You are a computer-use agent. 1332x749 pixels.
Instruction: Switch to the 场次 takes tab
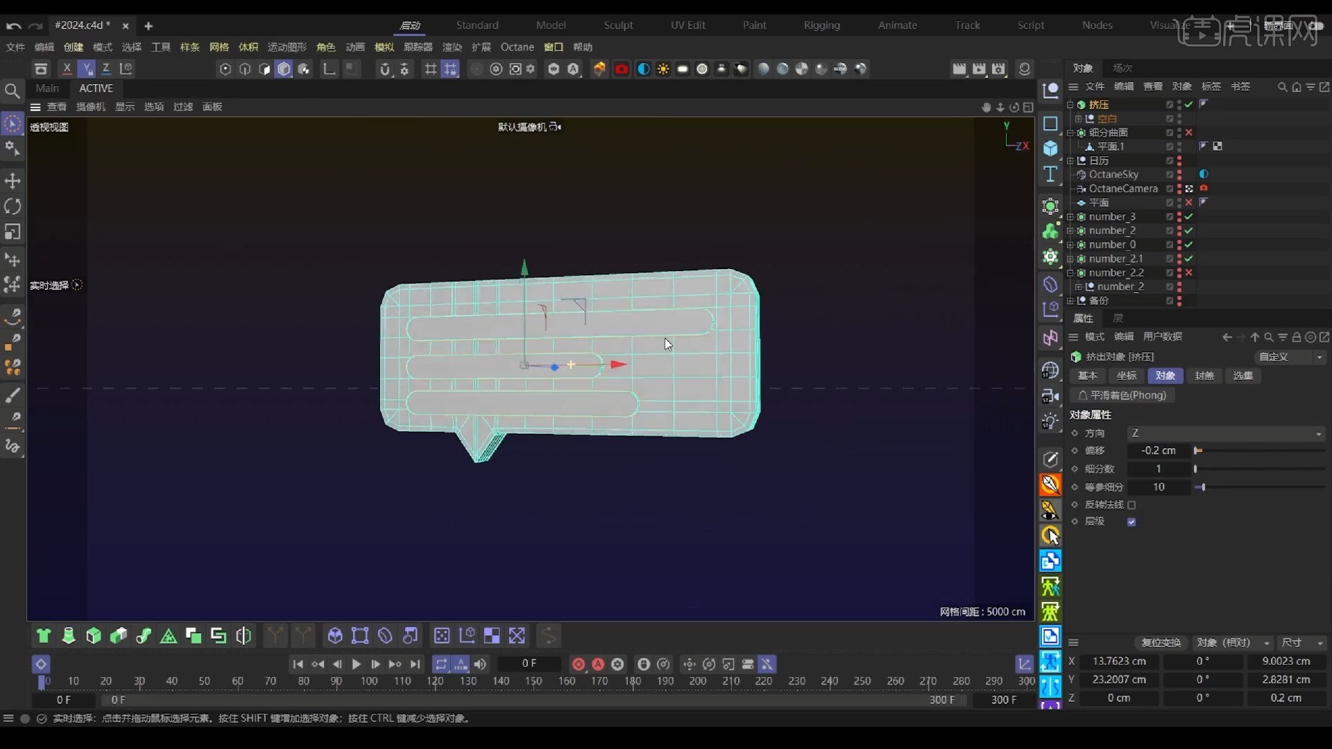coord(1122,68)
